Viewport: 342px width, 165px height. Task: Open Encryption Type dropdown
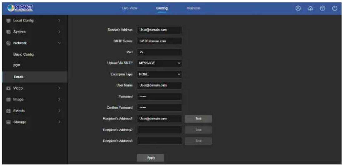point(159,74)
